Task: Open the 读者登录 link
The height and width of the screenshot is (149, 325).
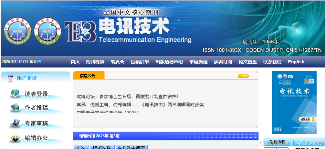Action: click(x=36, y=94)
